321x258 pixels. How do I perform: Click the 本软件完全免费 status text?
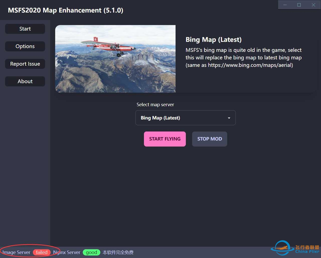[118, 252]
